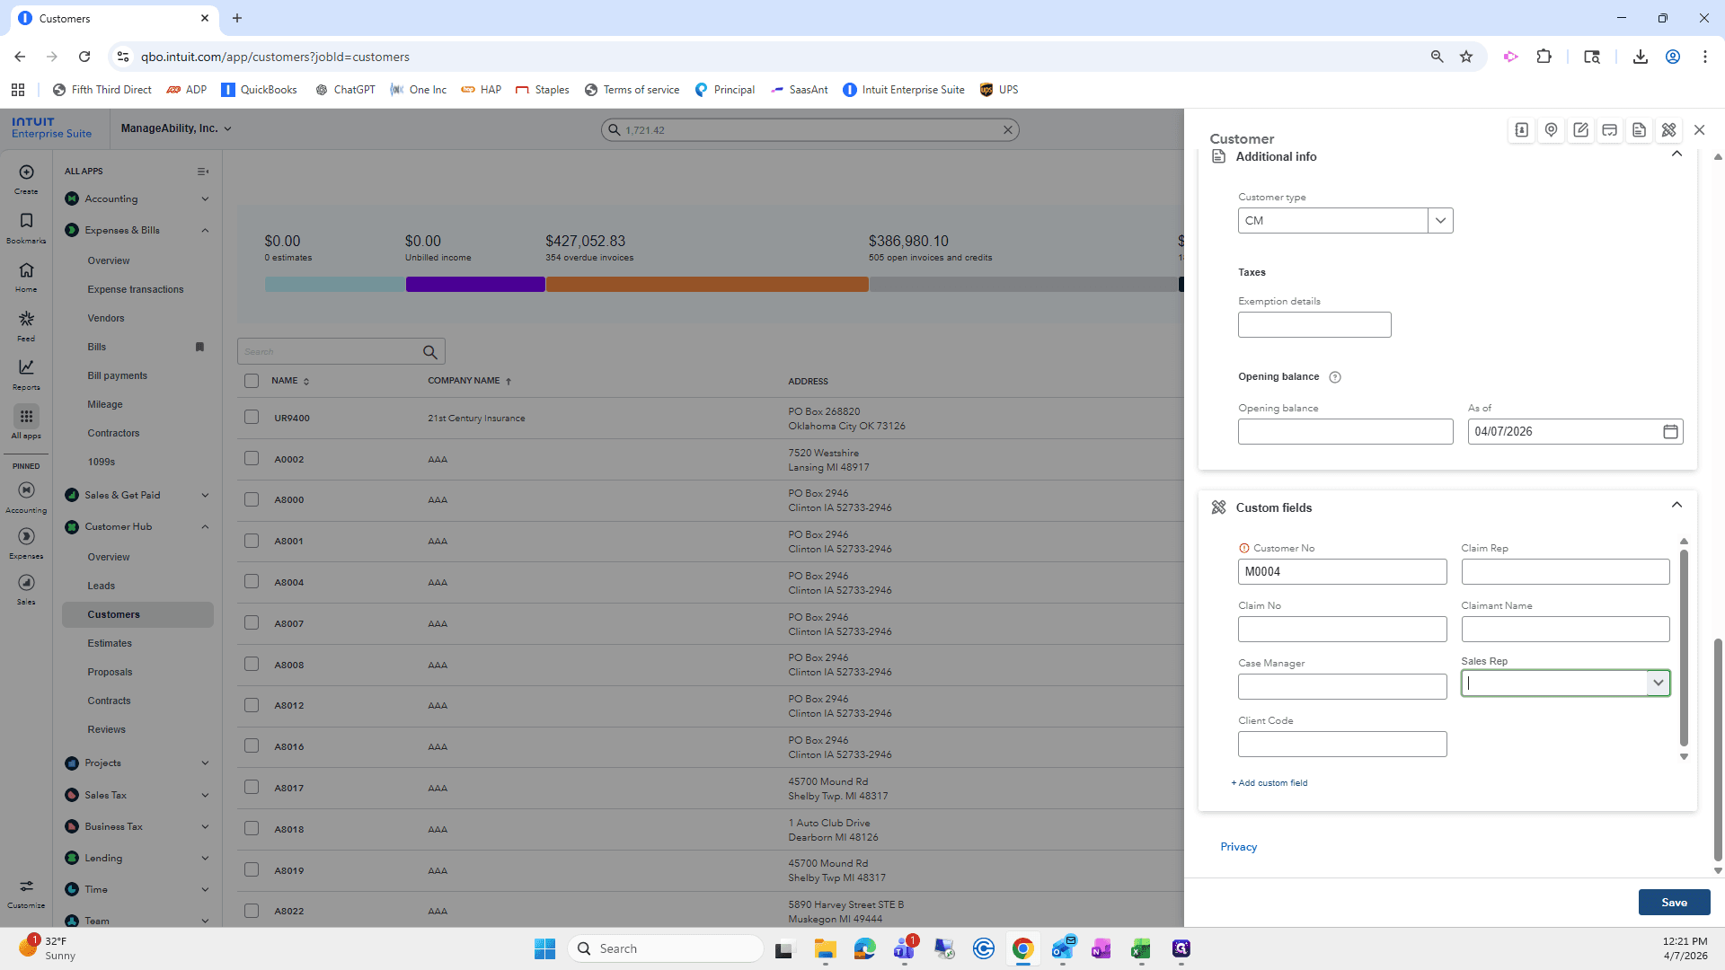This screenshot has width=1725, height=970.
Task: Open Estimates in Customer Hub menu
Action: click(110, 643)
